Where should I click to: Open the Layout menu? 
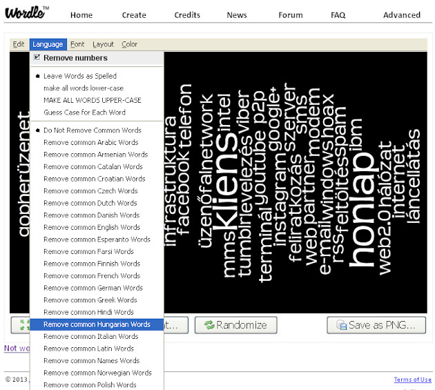(x=103, y=44)
